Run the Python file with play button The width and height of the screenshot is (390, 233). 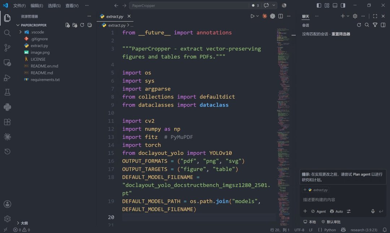[x=252, y=16]
